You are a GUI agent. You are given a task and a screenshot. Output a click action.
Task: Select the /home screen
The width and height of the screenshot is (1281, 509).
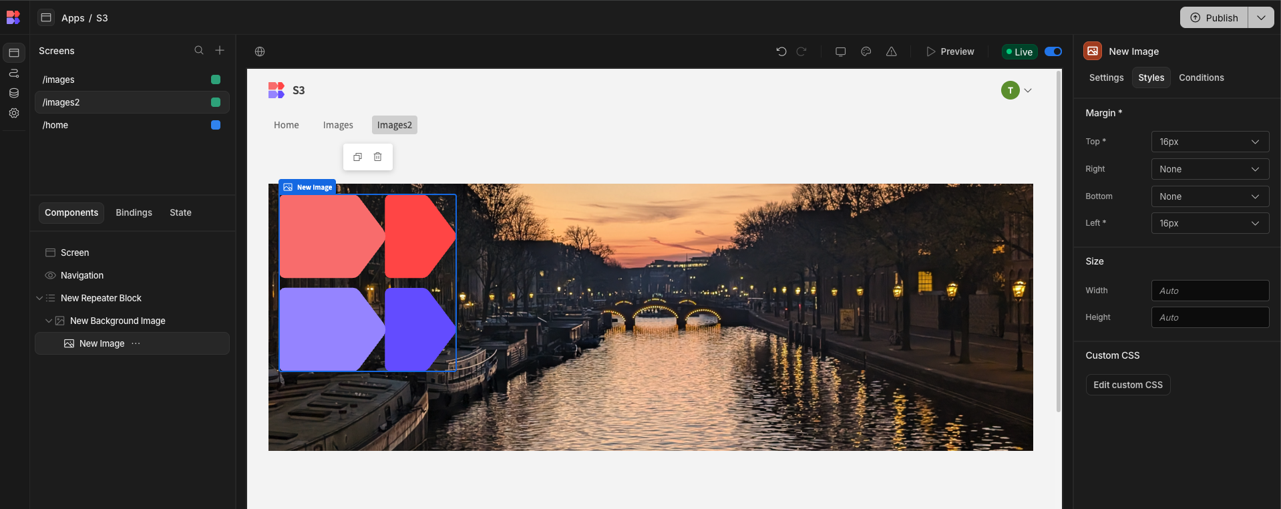click(132, 125)
